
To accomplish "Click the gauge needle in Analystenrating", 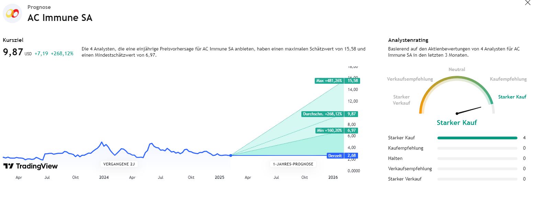I will click(x=469, y=111).
